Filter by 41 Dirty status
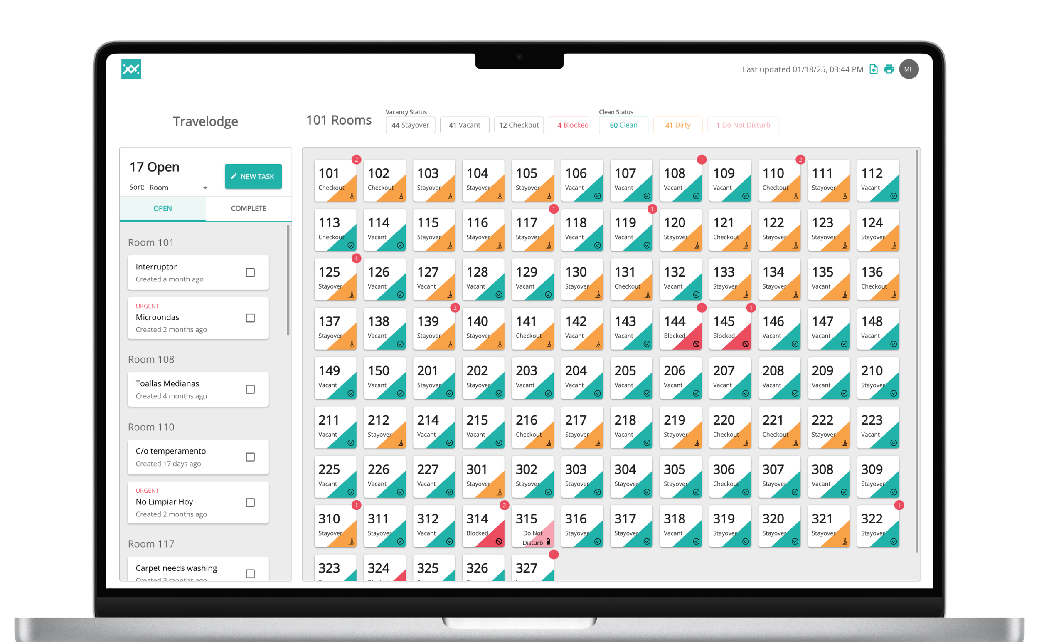This screenshot has width=1039, height=642. 677,125
